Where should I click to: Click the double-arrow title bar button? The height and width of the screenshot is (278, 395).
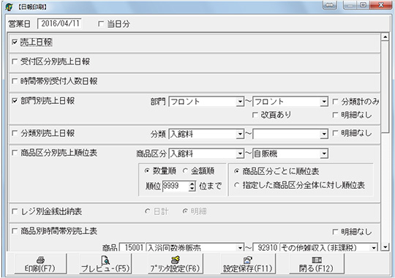pos(329,5)
